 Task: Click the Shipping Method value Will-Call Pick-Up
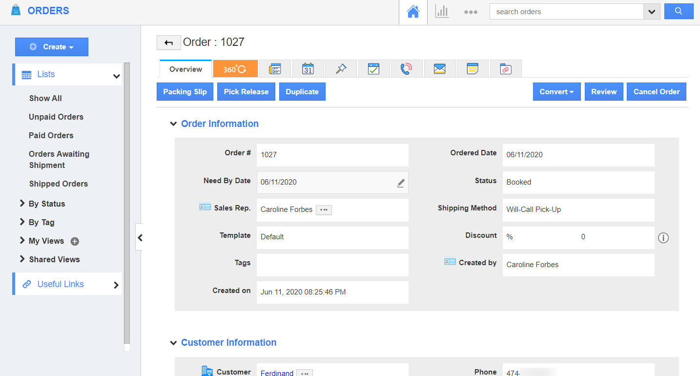click(x=534, y=209)
